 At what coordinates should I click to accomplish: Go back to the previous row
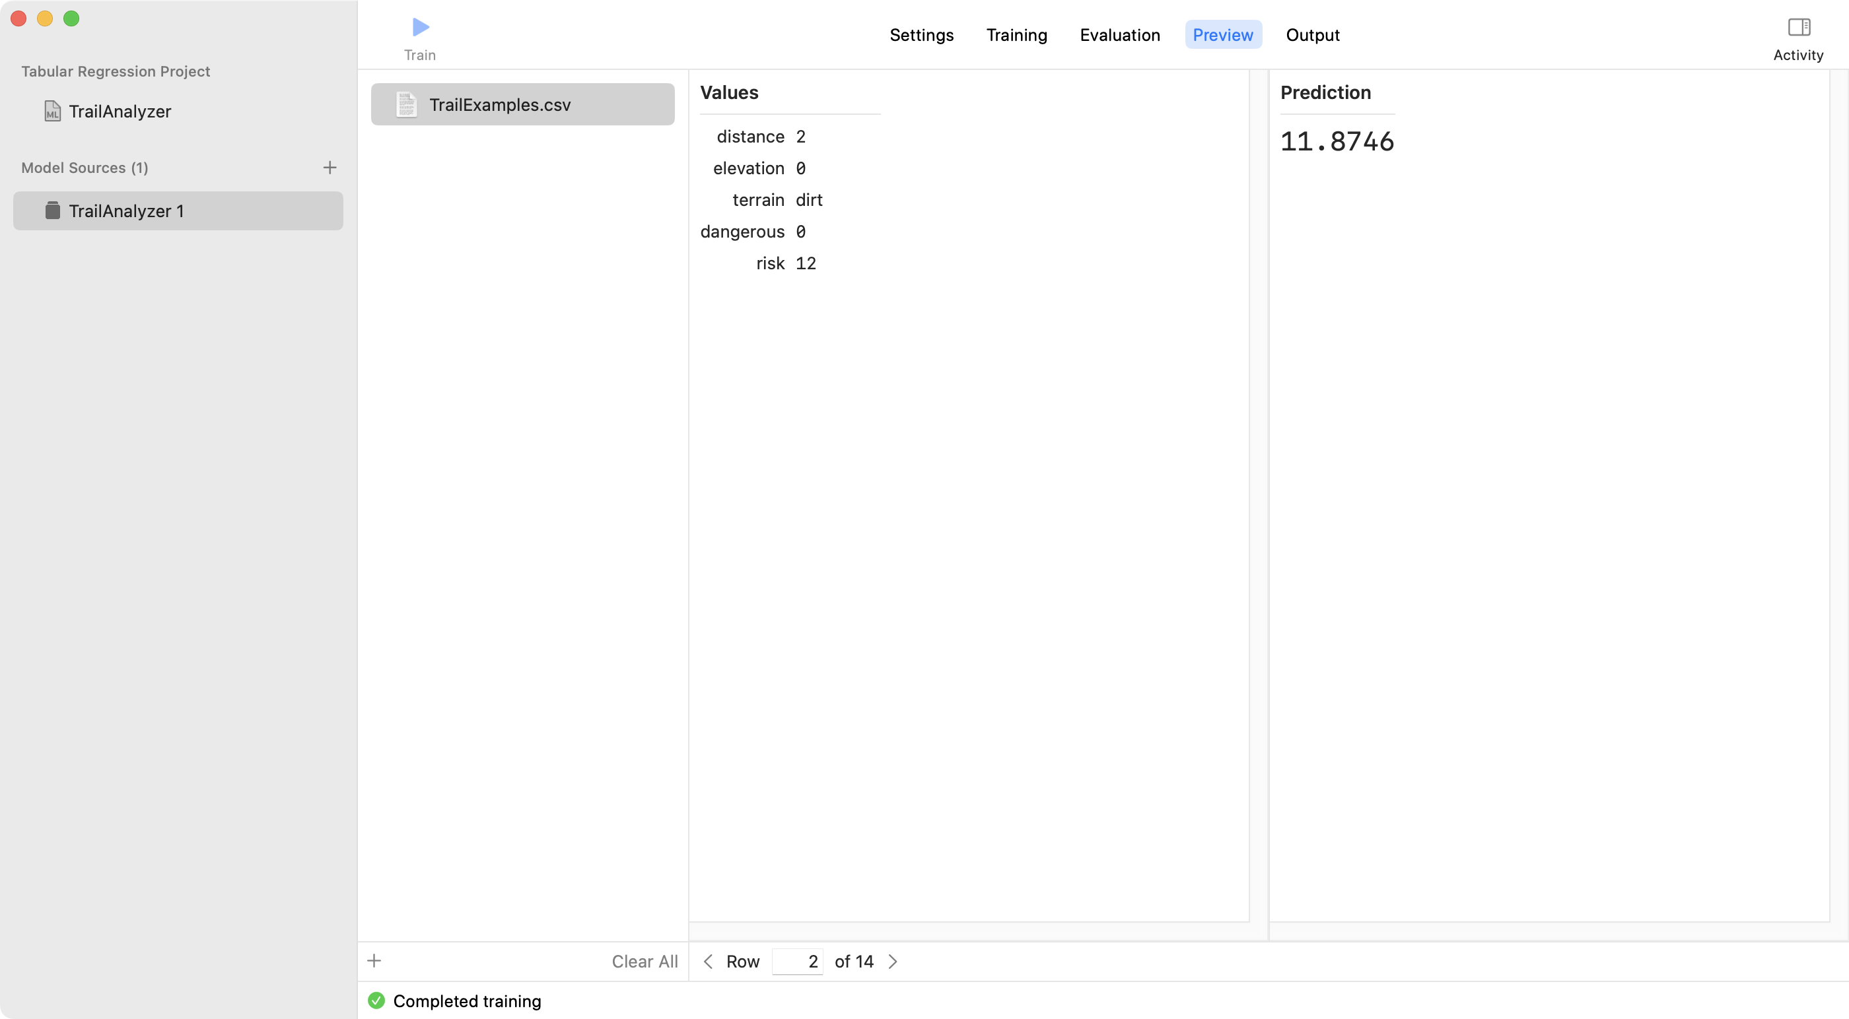click(x=708, y=961)
